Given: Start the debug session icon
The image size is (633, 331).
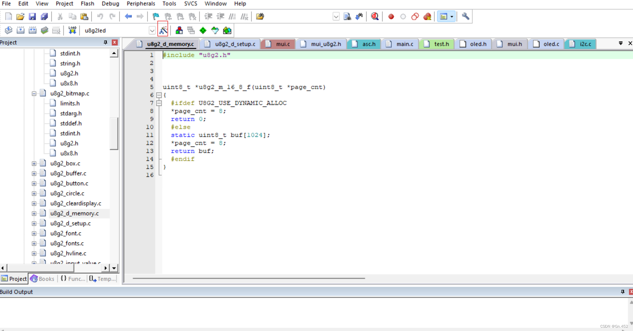Looking at the screenshot, I should [375, 16].
